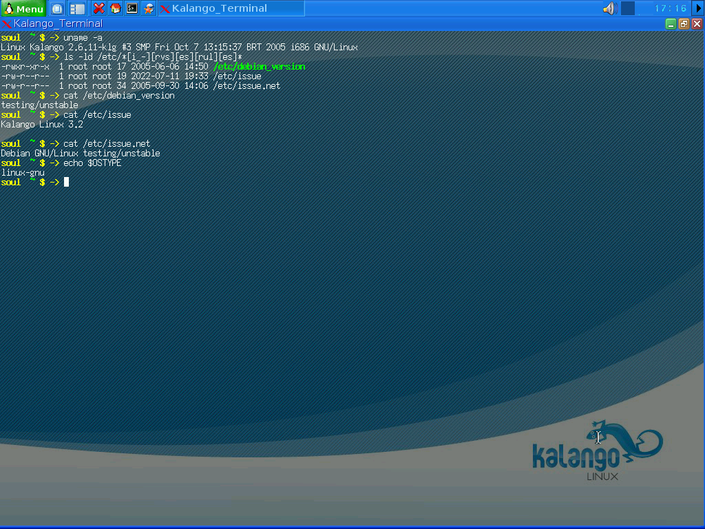705x529 pixels.
Task: Click the terminal cursor at the last prompt
Action: (x=67, y=182)
